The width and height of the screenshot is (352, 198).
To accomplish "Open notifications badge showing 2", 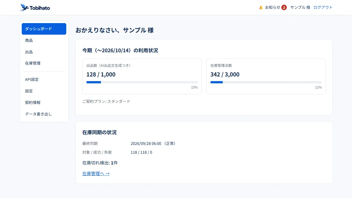I will pyautogui.click(x=284, y=7).
